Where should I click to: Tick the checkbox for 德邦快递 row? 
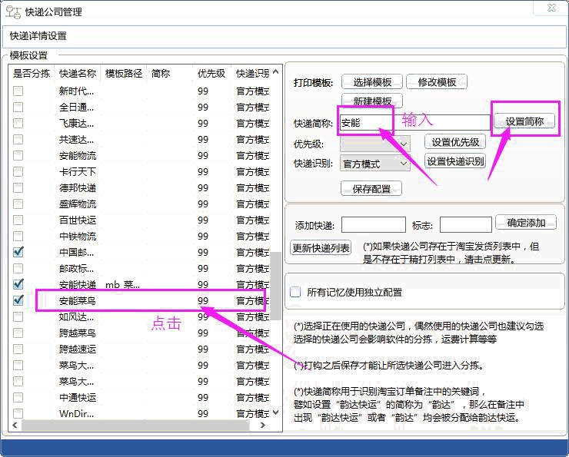tap(18, 187)
